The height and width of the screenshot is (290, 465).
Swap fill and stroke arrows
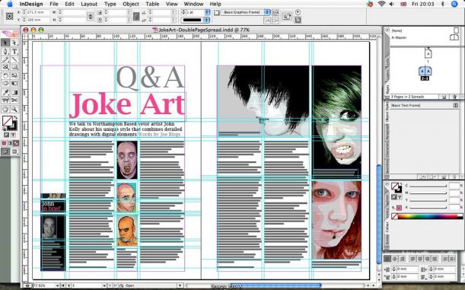pos(15,118)
